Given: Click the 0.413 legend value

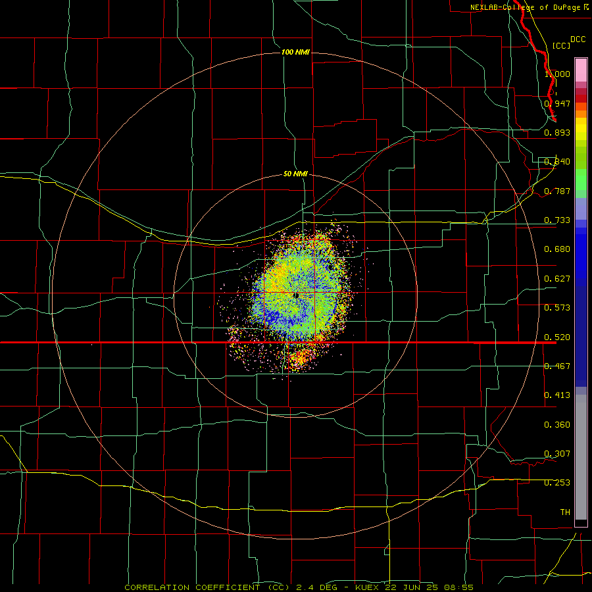Looking at the screenshot, I should click(x=557, y=395).
